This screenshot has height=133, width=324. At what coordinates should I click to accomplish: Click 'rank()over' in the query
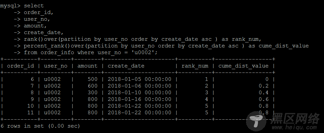(x=42, y=39)
